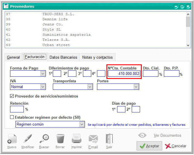This screenshot has width=194, height=155.
Task: Minimize the Proveedores window
Action: pyautogui.click(x=176, y=6)
